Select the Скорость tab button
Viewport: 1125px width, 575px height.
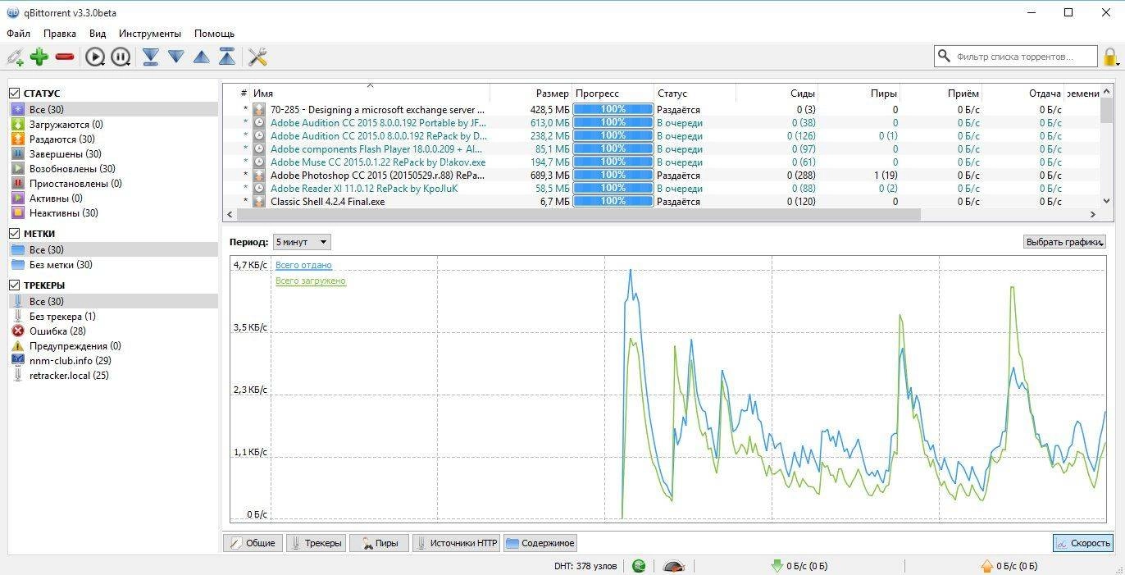tap(1083, 543)
